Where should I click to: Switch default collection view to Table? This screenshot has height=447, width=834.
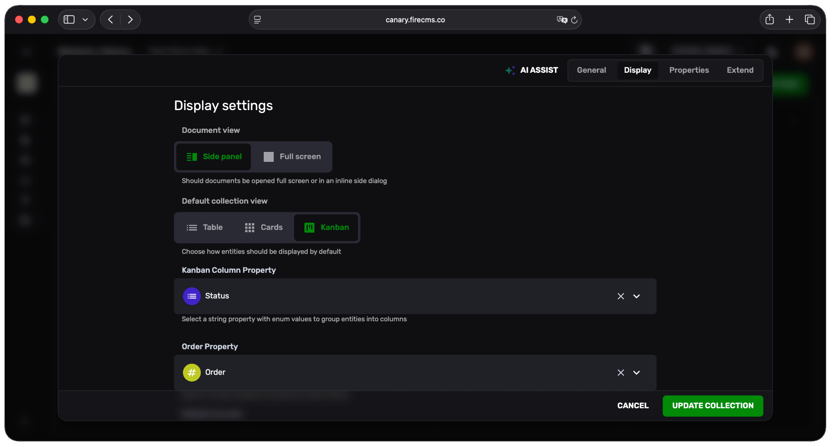point(205,227)
